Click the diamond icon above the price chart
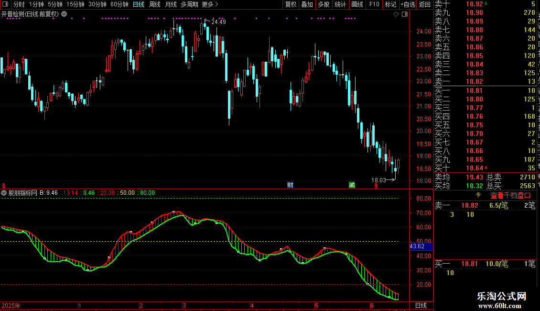 [396, 14]
